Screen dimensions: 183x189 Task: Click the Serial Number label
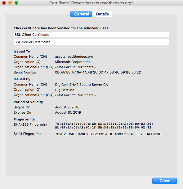click(25, 72)
